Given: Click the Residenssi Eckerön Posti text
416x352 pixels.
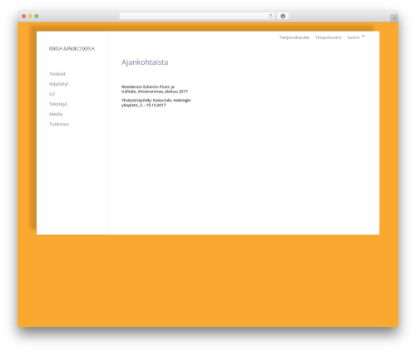Looking at the screenshot, I should click(x=155, y=89).
